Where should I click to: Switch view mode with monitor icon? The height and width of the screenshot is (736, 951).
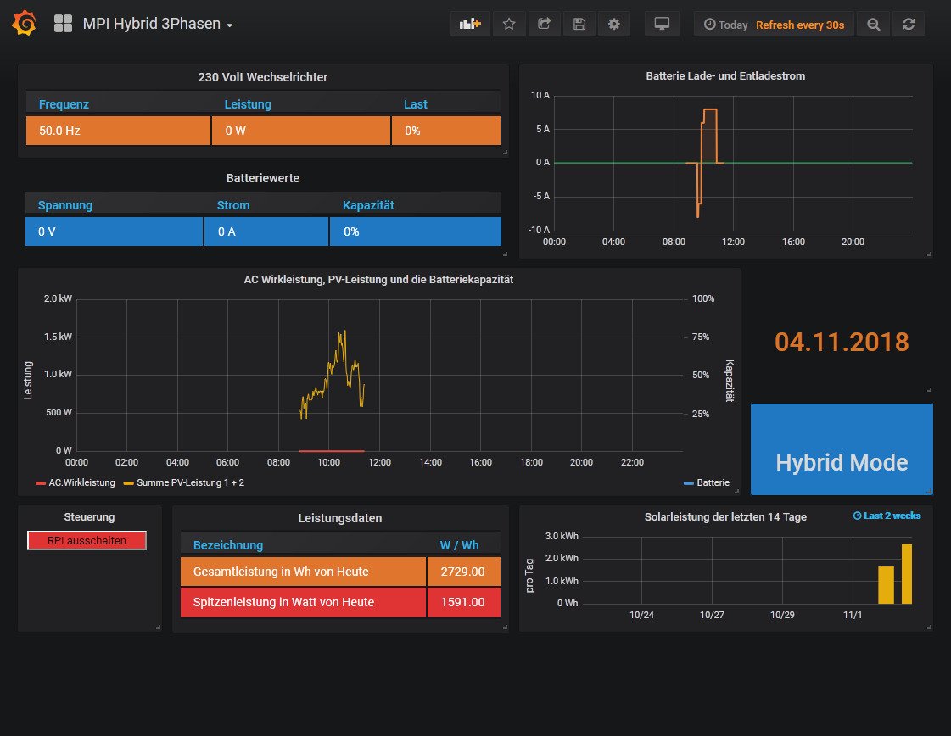pos(662,25)
